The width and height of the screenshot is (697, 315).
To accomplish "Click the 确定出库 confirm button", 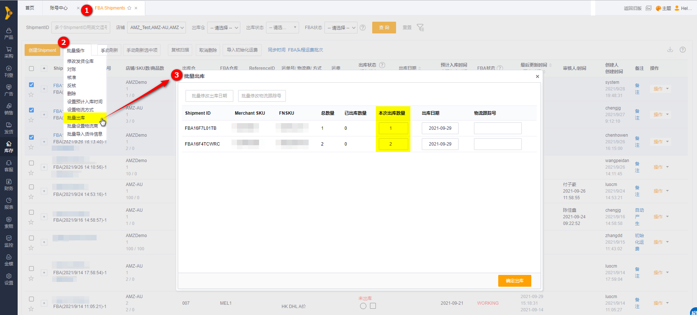I will [x=515, y=281].
